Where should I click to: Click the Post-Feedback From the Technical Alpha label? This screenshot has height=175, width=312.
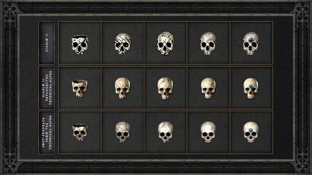pyautogui.click(x=46, y=132)
